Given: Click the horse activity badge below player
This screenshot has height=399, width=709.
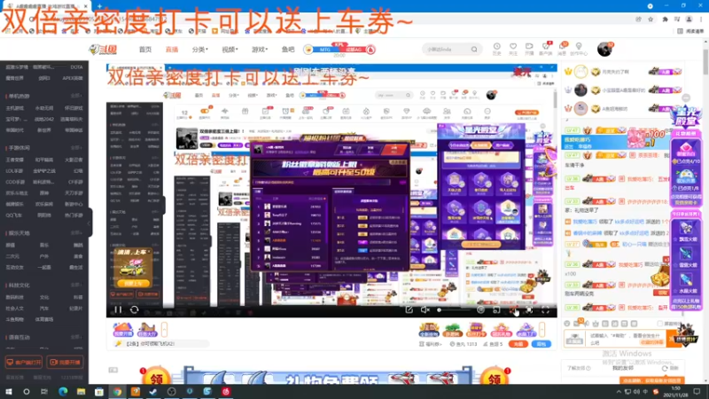Looking at the screenshot, I should [x=147, y=329].
